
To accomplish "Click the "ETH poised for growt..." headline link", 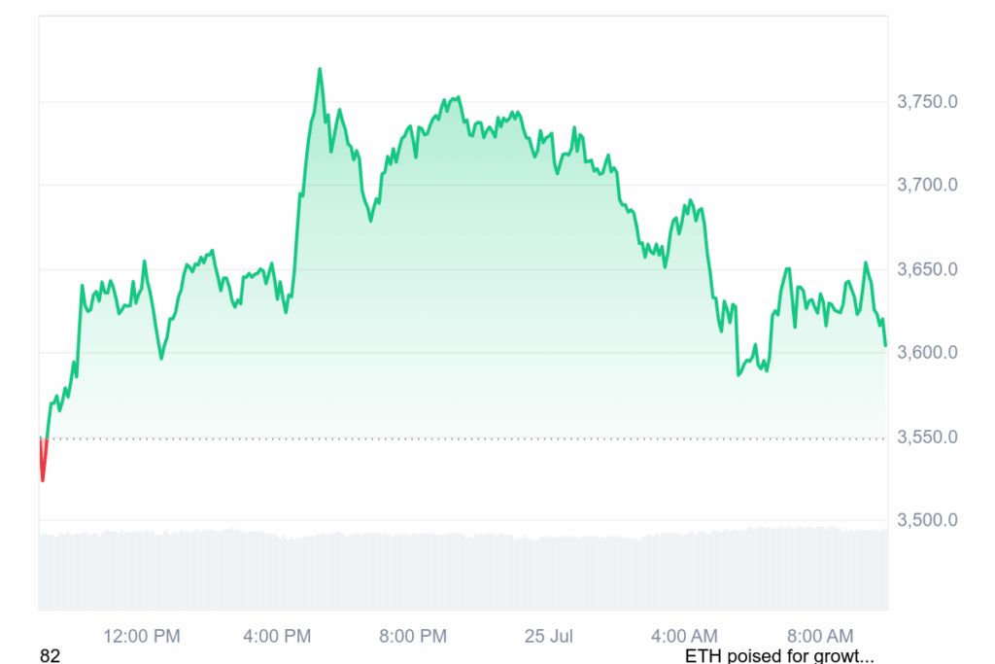I will pos(779,655).
